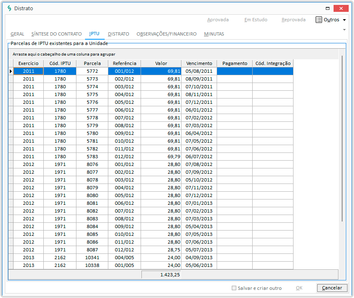
Task: Open the SÍNTESE DO CONTRATO tab
Action: (x=56, y=34)
